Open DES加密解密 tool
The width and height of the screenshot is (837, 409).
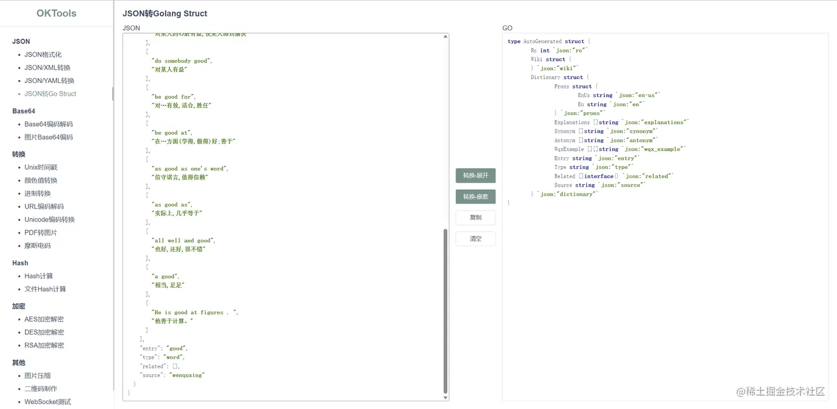(44, 332)
